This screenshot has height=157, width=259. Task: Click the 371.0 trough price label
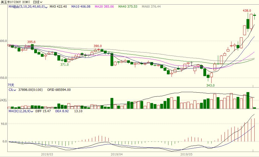pos(64,65)
